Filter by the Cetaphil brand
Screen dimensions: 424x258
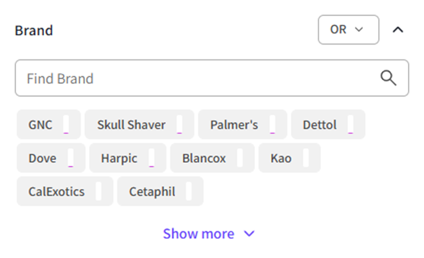pyautogui.click(x=159, y=191)
